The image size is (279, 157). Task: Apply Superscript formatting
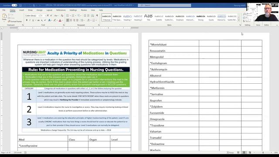[45, 20]
